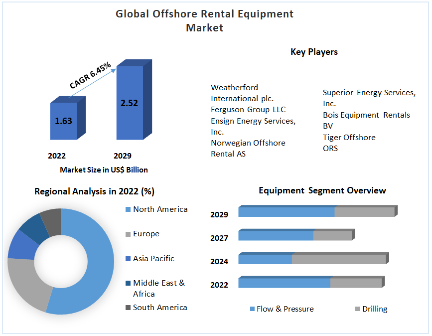Expand the Key Players section
This screenshot has height=336, width=432.
click(314, 51)
